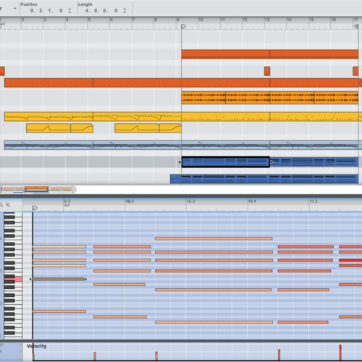The width and height of the screenshot is (362, 362).
Task: Click the right resize arrow of selected brown note
Action: [86, 279]
